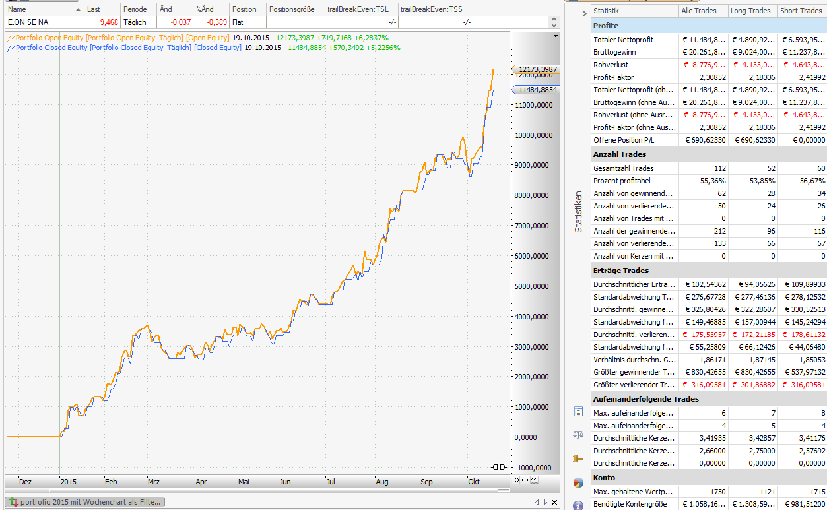The width and height of the screenshot is (827, 510).
Task: Open the calendar icon in the statistics sidebar
Action: click(x=578, y=412)
